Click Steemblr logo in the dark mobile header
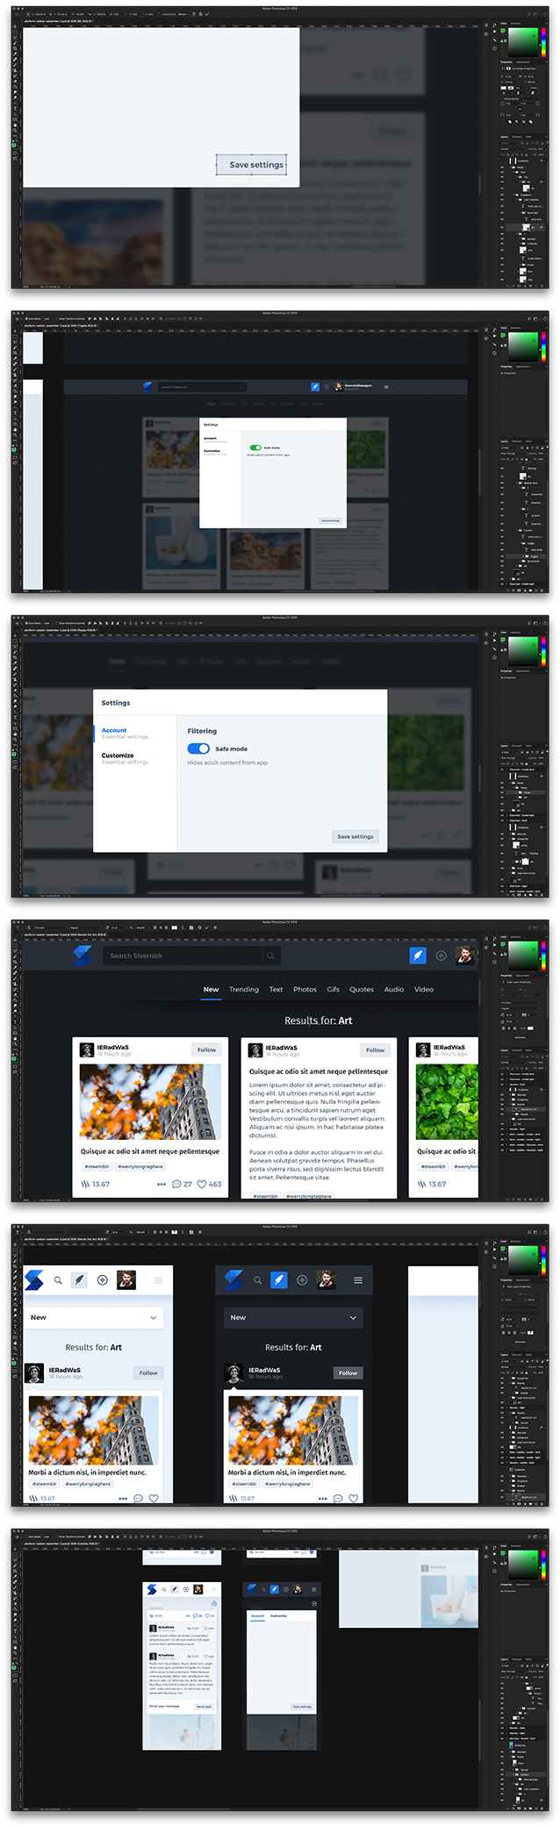 point(233,1280)
